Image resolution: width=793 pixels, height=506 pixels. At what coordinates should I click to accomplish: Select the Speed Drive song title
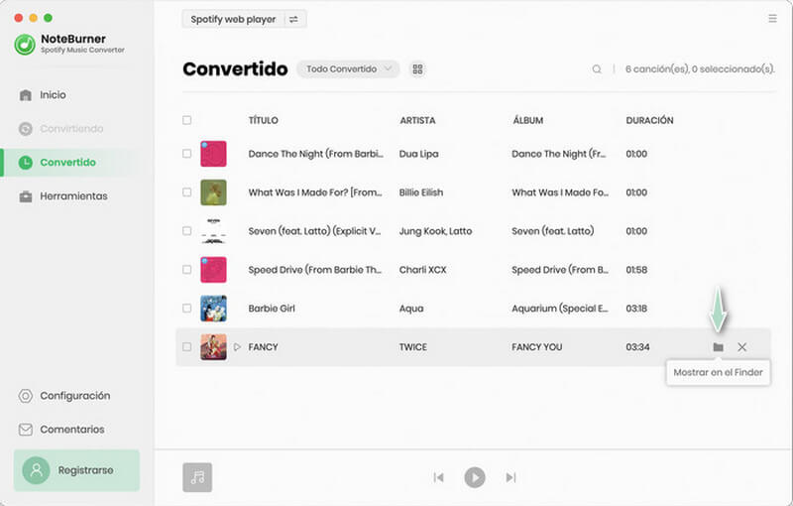point(314,270)
